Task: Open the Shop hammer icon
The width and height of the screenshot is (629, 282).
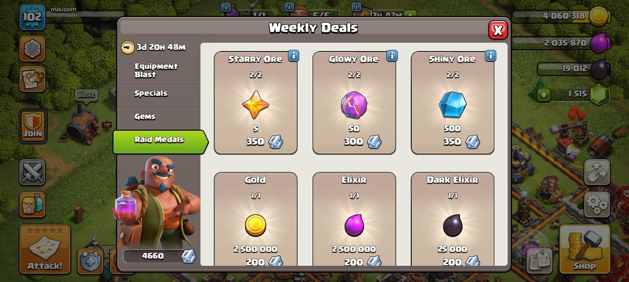Action: [584, 249]
